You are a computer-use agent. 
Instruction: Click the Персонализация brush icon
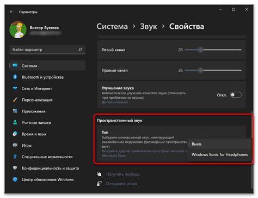coord(15,100)
